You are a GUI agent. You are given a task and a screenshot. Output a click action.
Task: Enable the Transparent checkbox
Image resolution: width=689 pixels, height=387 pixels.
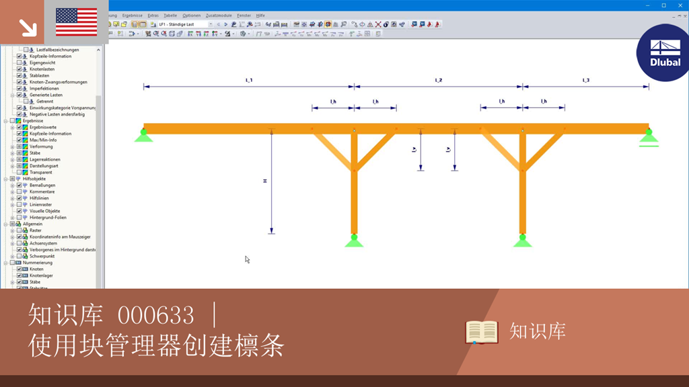tap(20, 173)
